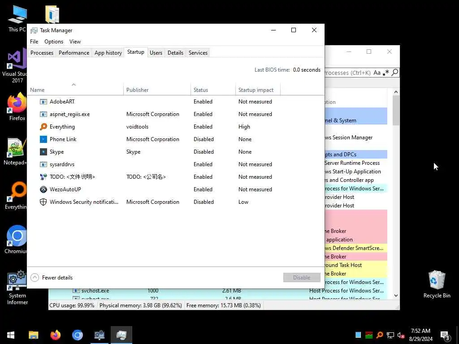
Task: Click the High startup impact value
Action: coord(244,127)
